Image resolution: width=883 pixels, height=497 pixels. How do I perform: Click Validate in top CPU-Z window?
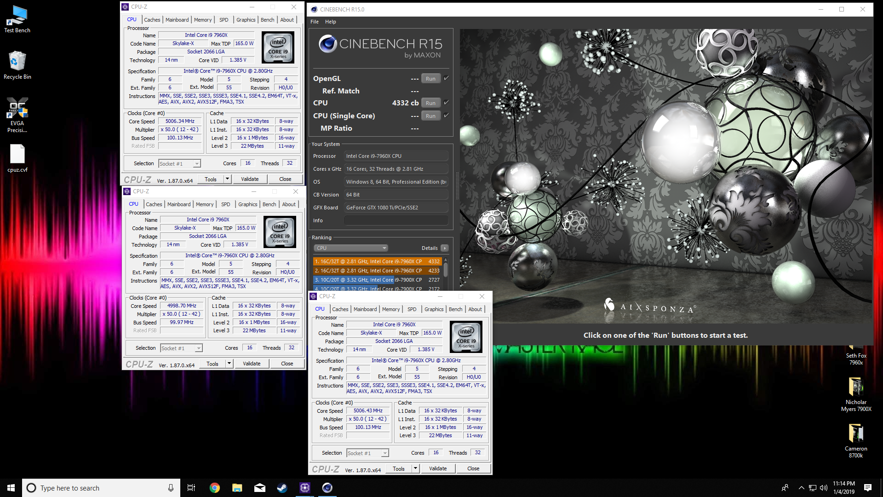250,179
